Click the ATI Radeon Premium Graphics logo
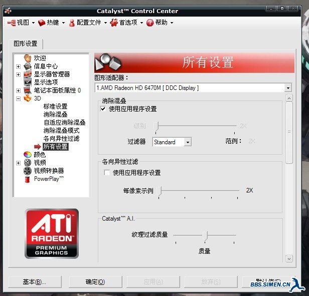This screenshot has width=309, height=296. [x=52, y=234]
